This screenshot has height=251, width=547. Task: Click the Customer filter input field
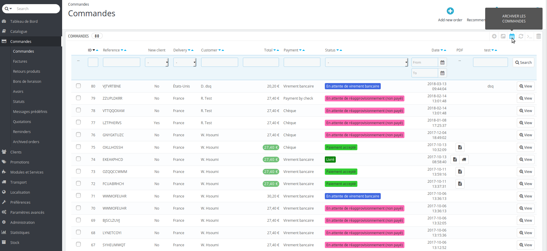[x=220, y=62]
